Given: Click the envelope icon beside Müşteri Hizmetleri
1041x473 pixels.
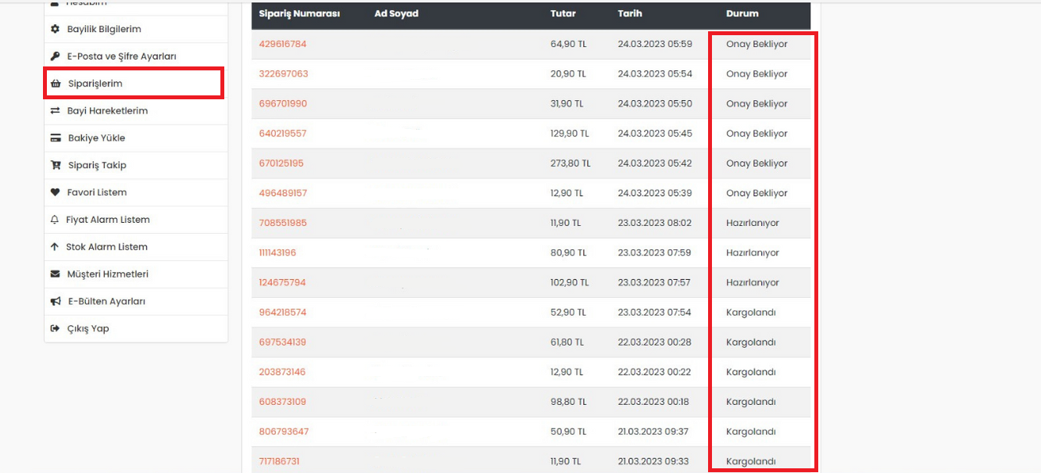Looking at the screenshot, I should point(55,274).
